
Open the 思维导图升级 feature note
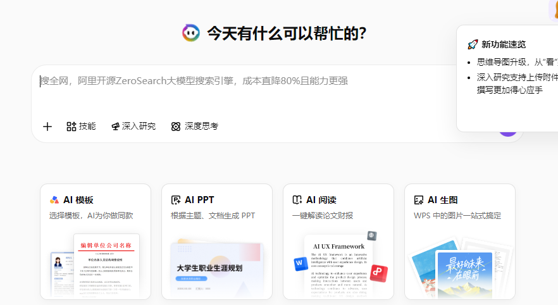click(x=517, y=62)
